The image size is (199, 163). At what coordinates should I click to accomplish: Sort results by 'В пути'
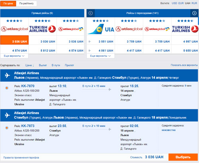pos(56,65)
